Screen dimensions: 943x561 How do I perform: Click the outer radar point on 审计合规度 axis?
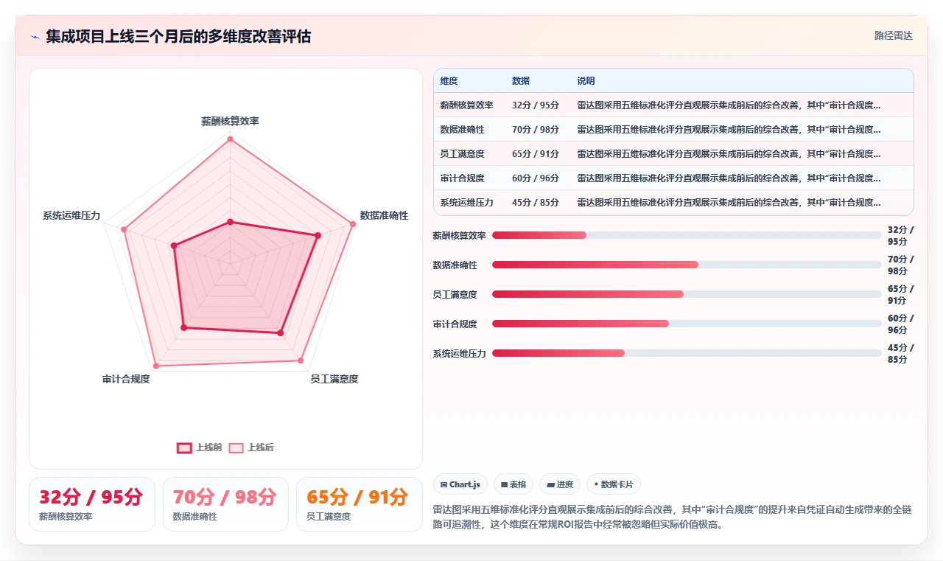tap(155, 366)
